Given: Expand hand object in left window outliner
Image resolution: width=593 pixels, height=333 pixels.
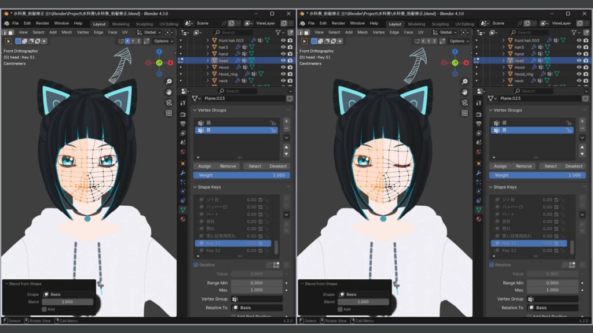Looking at the screenshot, I should click(207, 54).
